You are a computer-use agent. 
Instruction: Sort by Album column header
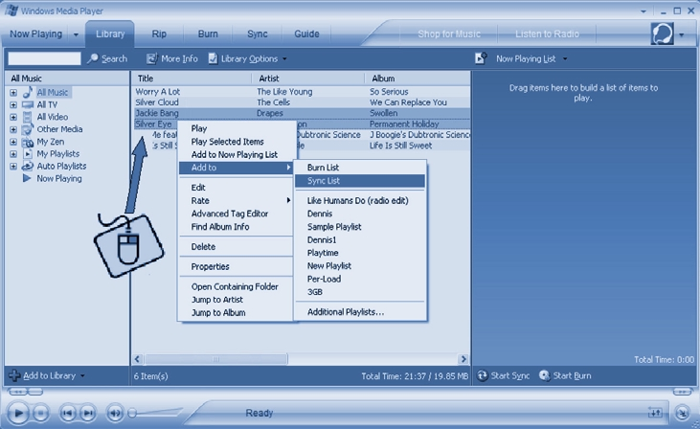(x=418, y=79)
